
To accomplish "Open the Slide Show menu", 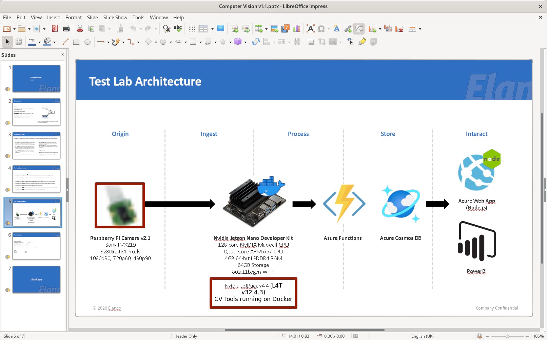I will click(x=115, y=18).
